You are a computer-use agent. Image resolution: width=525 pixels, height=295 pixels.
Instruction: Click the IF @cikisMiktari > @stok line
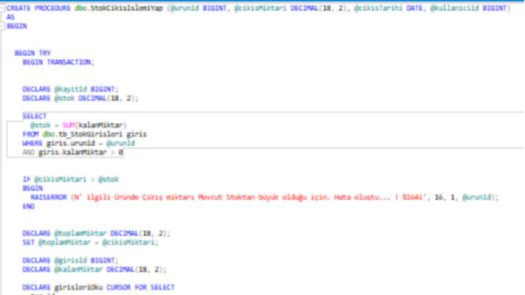point(71,179)
